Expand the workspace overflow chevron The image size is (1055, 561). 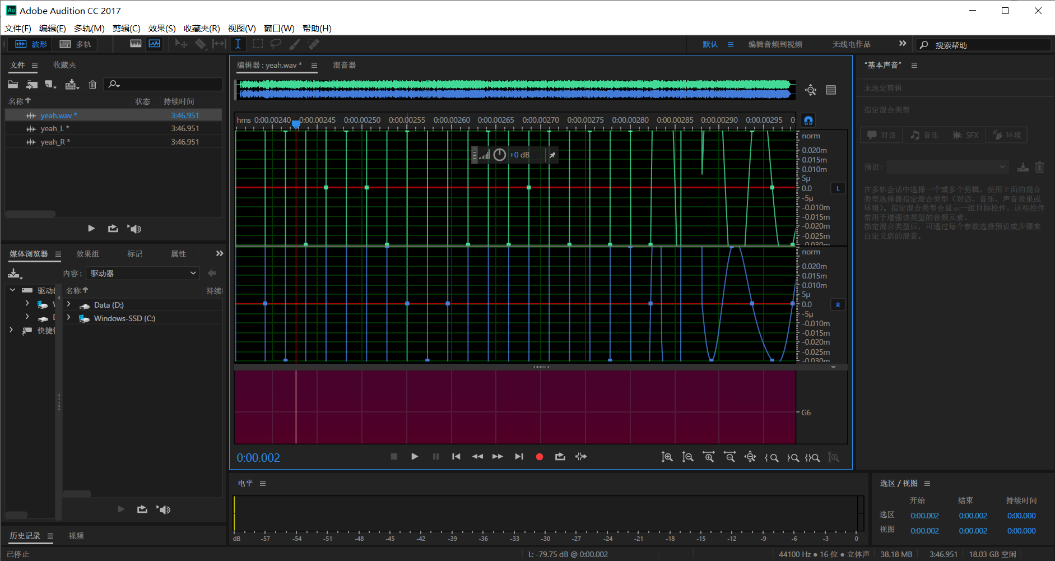(x=902, y=44)
